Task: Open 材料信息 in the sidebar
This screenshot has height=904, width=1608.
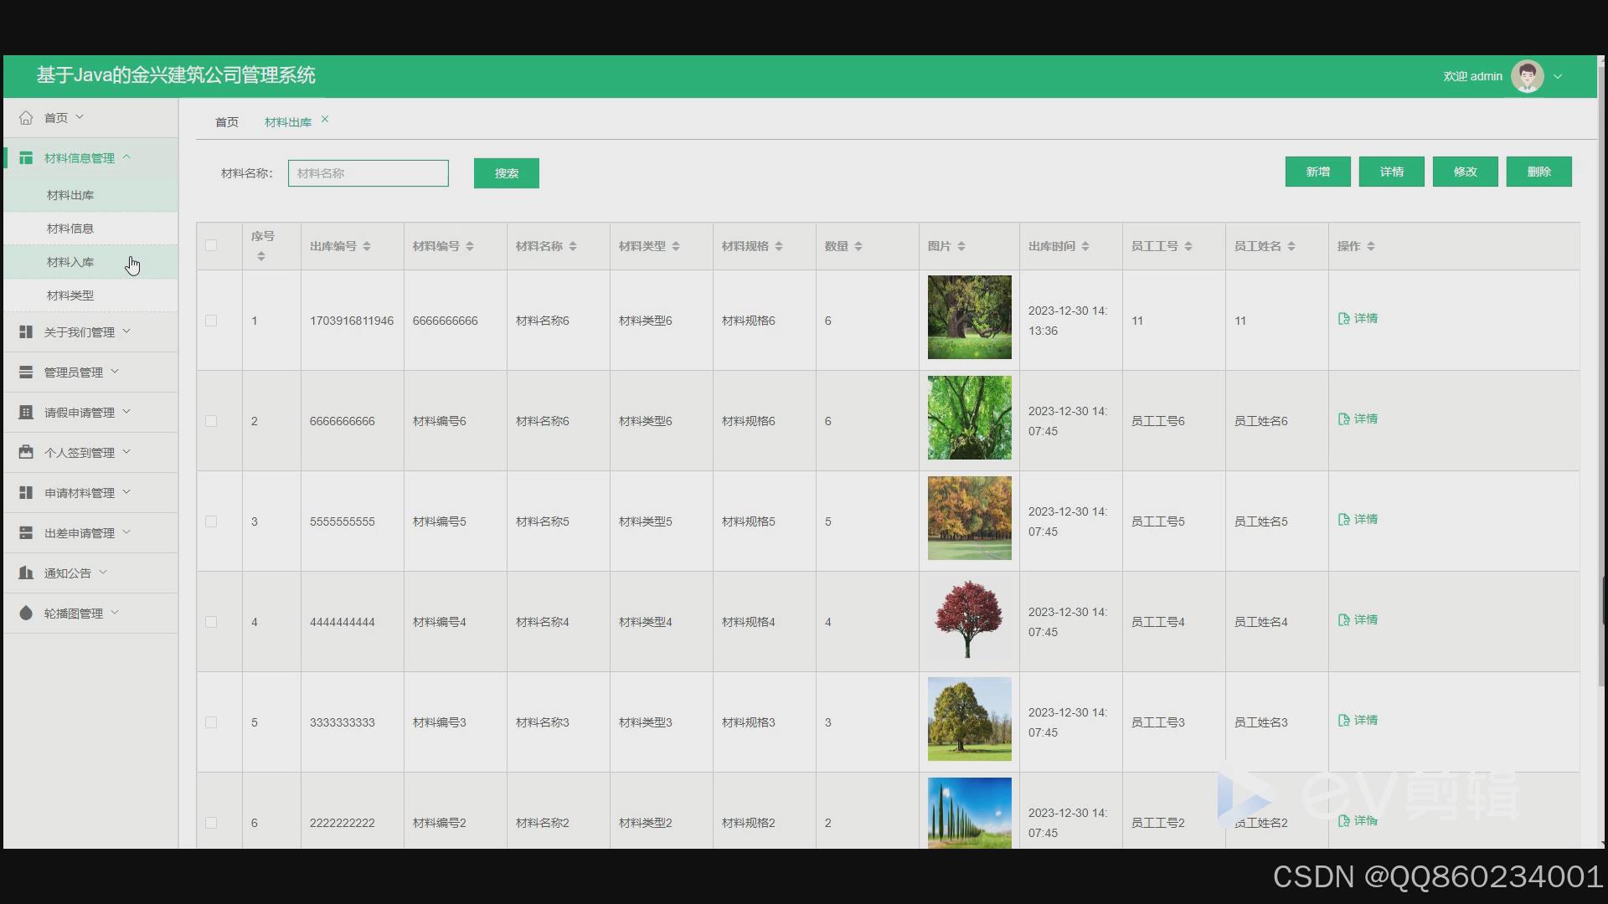Action: click(90, 229)
